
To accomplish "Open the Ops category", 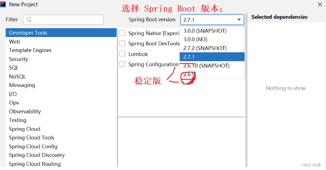I will pos(61,103).
